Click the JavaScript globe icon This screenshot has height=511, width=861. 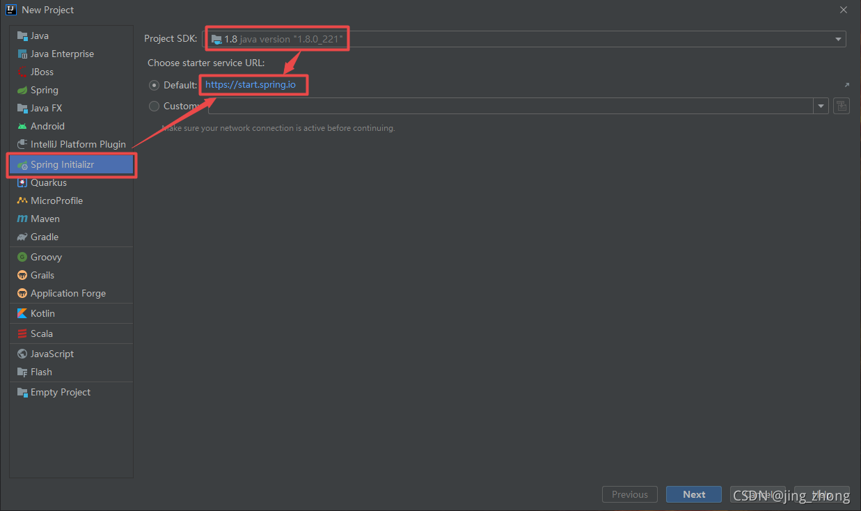[x=22, y=354]
